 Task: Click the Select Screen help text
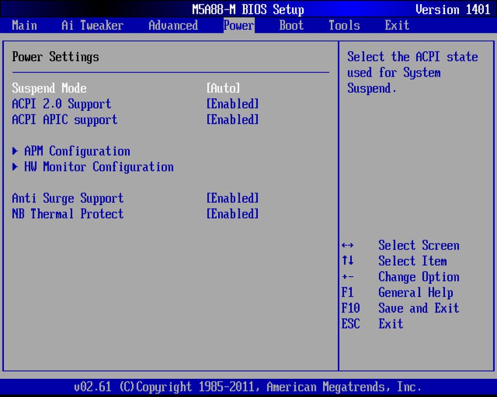[x=419, y=245]
